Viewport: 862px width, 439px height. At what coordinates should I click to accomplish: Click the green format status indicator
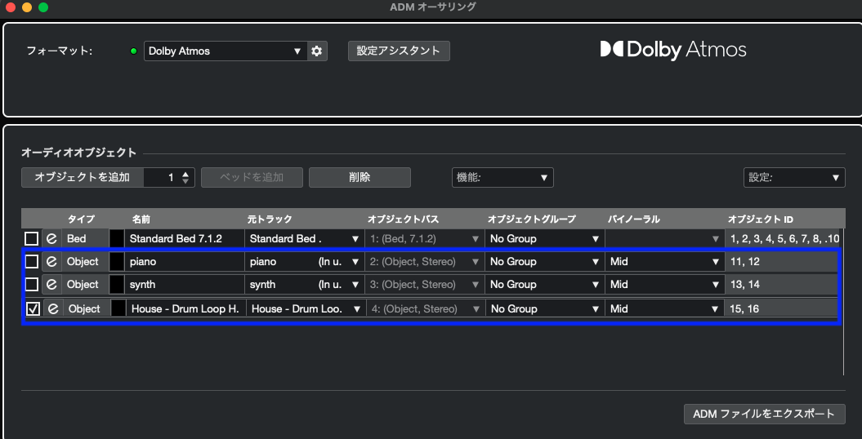(x=133, y=51)
